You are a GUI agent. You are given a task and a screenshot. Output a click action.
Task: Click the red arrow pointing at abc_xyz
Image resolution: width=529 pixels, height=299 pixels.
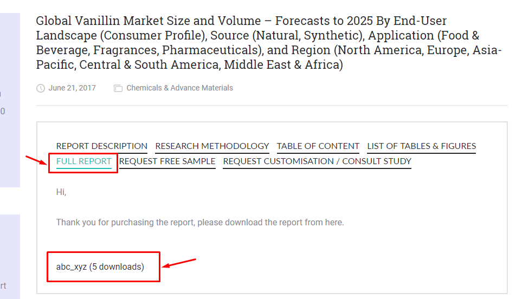[x=179, y=263]
